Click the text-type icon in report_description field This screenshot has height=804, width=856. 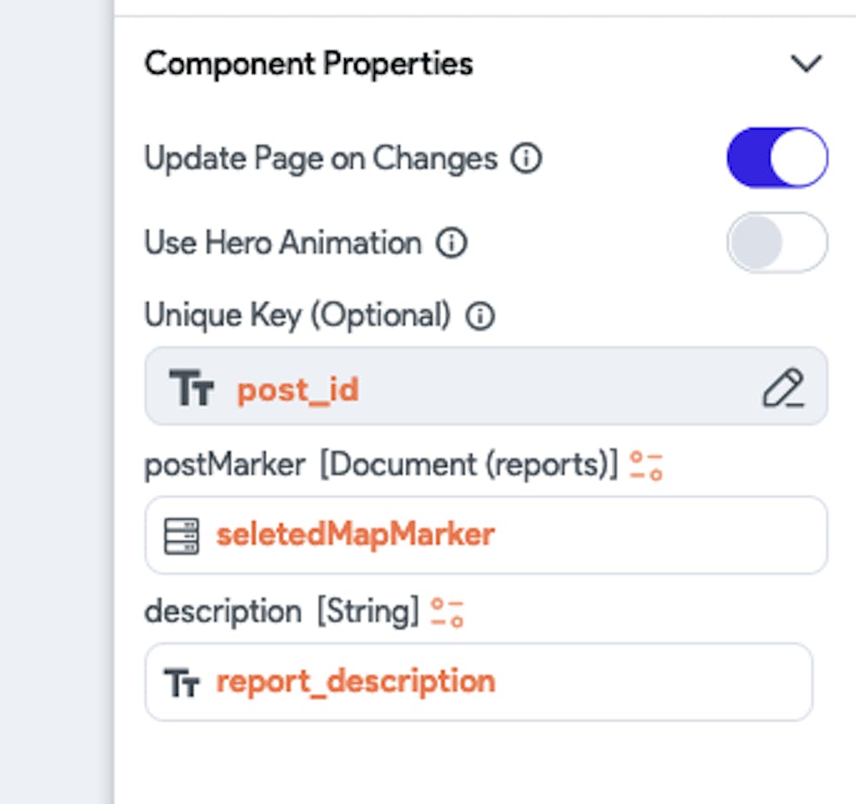(181, 683)
